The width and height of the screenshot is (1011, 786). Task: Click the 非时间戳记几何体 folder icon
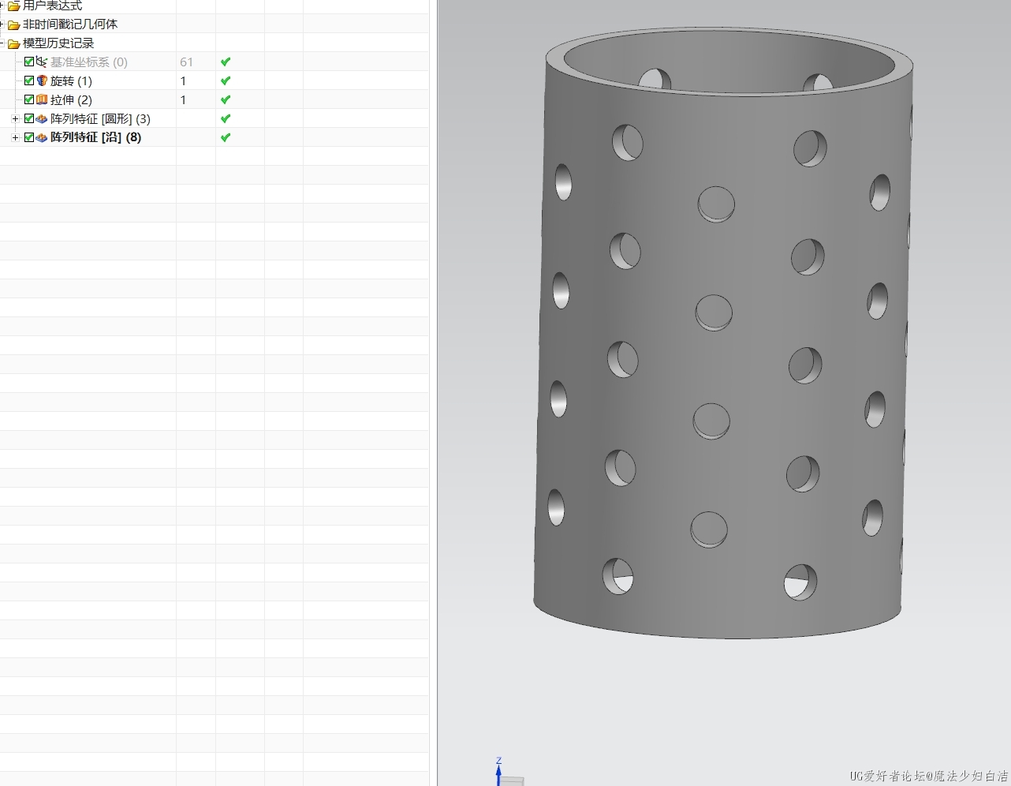click(x=13, y=24)
